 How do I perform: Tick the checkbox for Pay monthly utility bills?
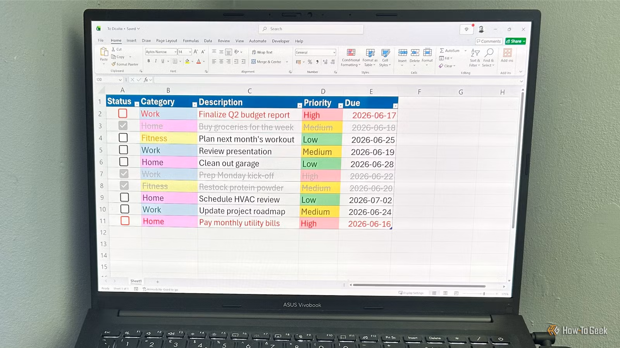coord(125,220)
